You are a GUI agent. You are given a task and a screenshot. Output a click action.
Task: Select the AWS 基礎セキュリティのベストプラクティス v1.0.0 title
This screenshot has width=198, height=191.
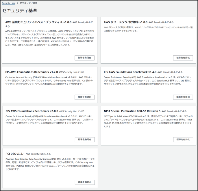[38, 22]
